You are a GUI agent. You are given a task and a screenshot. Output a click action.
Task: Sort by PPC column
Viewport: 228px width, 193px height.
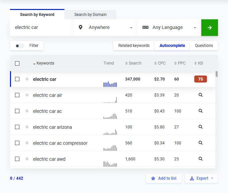pyautogui.click(x=180, y=63)
